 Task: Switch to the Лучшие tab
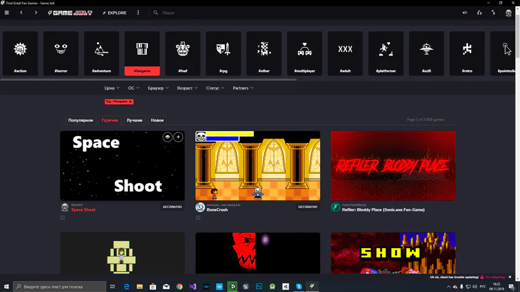click(x=134, y=120)
